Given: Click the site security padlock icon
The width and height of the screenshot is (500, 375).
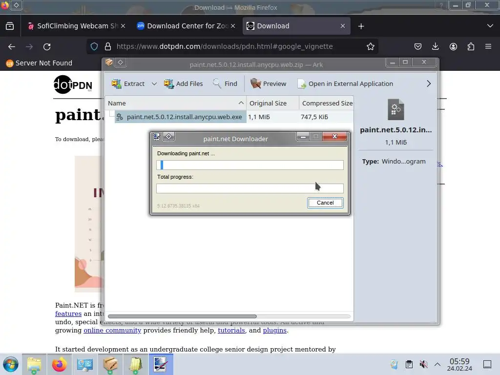Looking at the screenshot, I should [108, 46].
